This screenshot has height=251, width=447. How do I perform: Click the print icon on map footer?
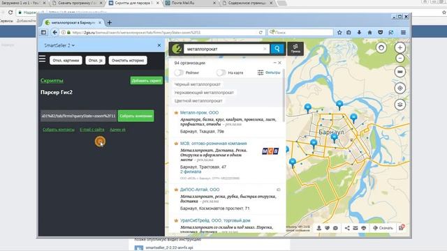[363, 228]
